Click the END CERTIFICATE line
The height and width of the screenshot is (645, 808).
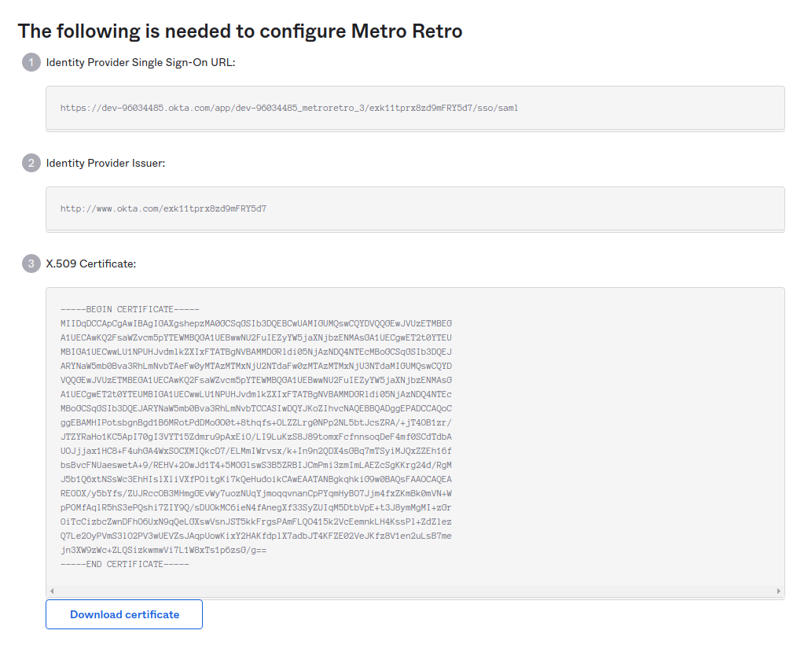pos(125,564)
